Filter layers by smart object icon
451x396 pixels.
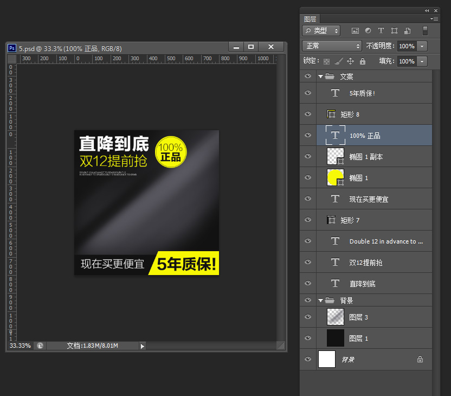click(x=407, y=30)
